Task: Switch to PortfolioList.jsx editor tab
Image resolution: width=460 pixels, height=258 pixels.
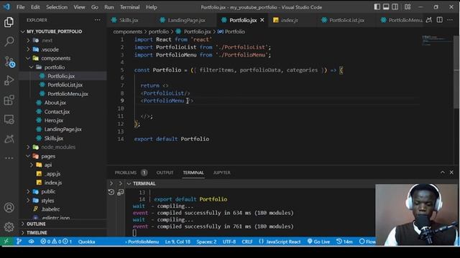Action: (346, 20)
